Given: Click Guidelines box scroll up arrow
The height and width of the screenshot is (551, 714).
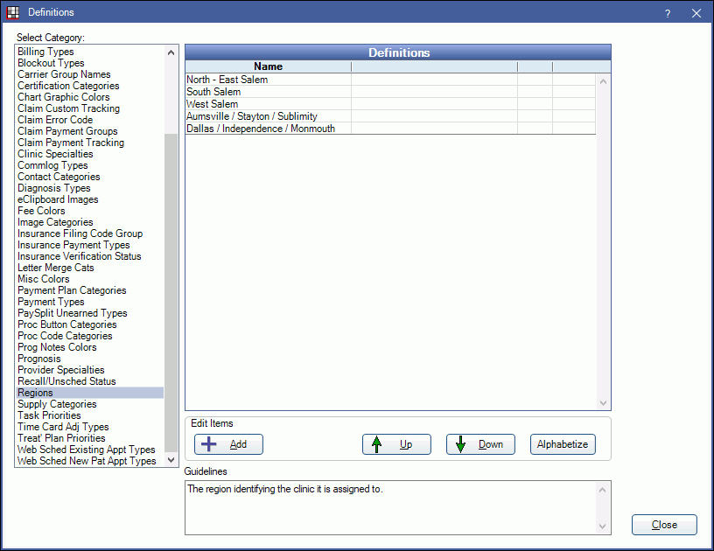Looking at the screenshot, I should point(602,490).
